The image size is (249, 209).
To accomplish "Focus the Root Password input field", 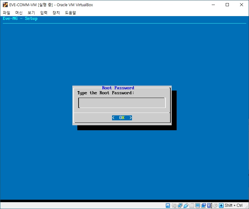I will coord(122,103).
